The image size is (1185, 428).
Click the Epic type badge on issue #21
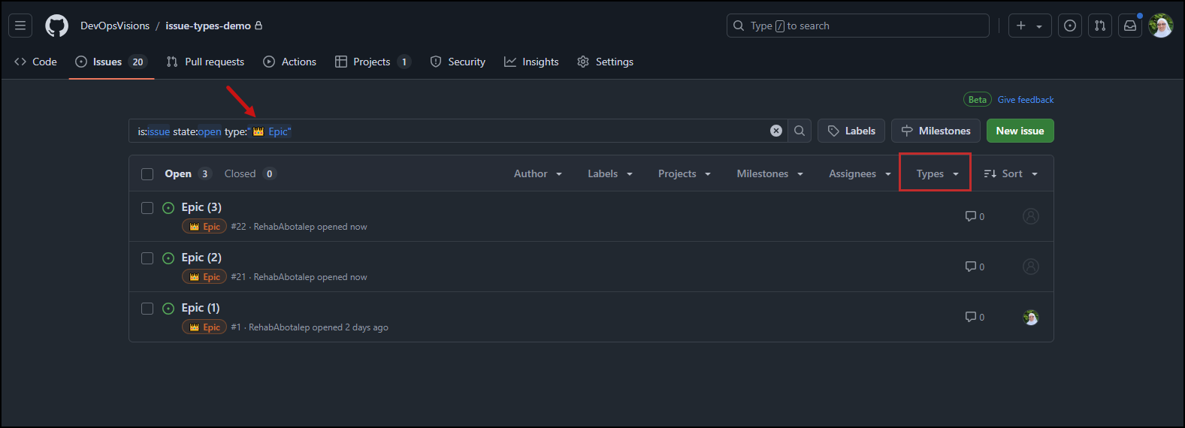[204, 277]
